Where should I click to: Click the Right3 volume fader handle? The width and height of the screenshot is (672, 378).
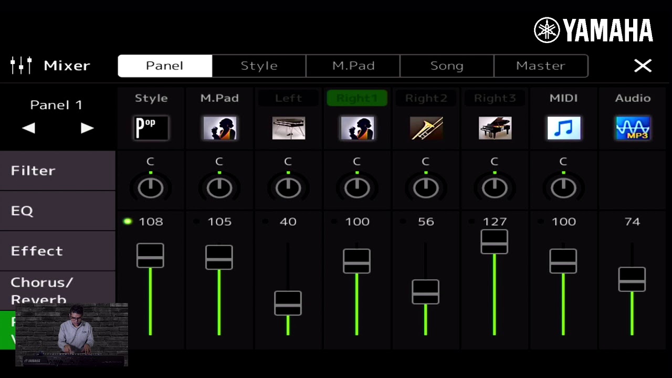tap(495, 241)
